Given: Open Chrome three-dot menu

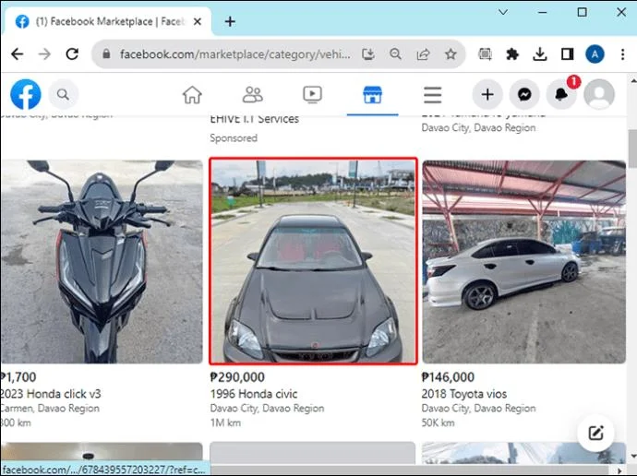Looking at the screenshot, I should [x=623, y=54].
